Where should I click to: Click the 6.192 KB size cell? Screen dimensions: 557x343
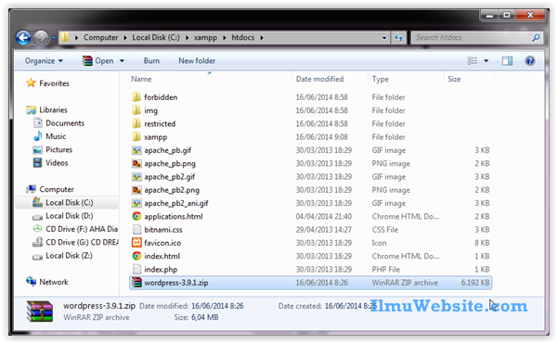[x=475, y=283]
